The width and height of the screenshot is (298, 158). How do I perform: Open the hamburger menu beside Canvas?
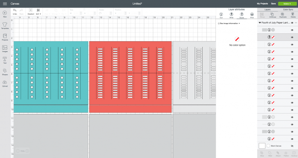pyautogui.click(x=5, y=4)
